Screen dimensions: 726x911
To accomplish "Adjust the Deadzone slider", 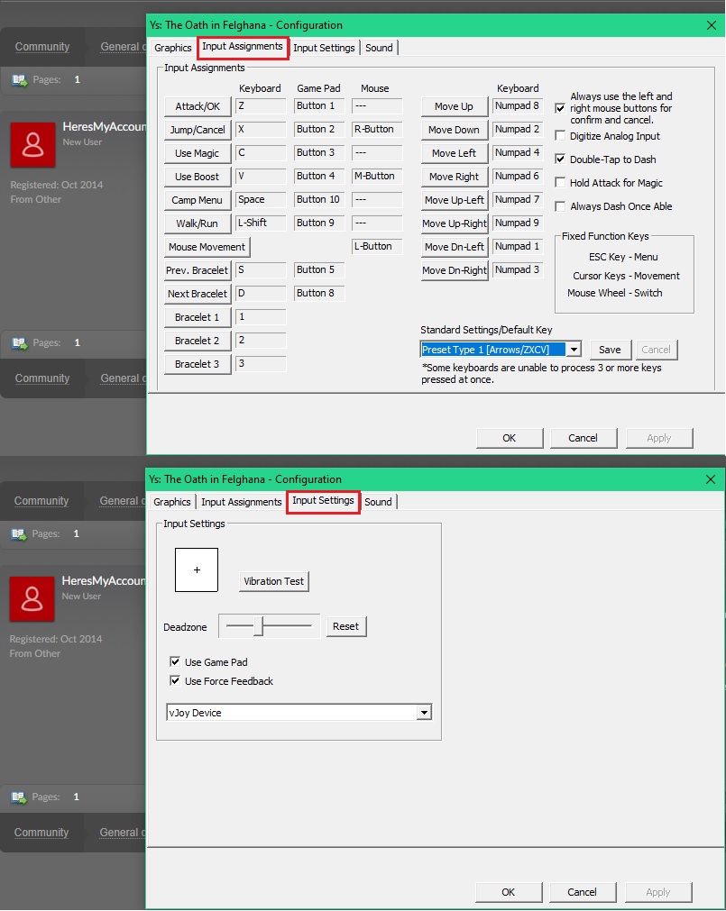I will 259,626.
